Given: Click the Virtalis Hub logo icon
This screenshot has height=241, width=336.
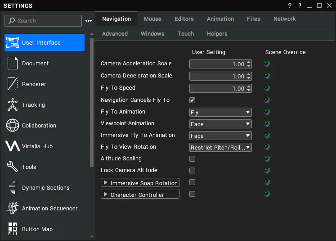Looking at the screenshot, I should 13,146.
